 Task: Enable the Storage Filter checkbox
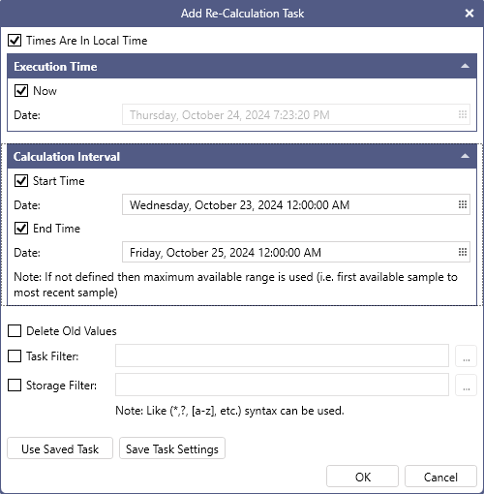[x=15, y=385]
